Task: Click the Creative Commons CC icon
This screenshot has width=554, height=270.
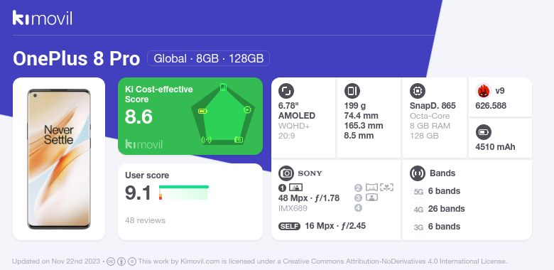Action: [111, 261]
